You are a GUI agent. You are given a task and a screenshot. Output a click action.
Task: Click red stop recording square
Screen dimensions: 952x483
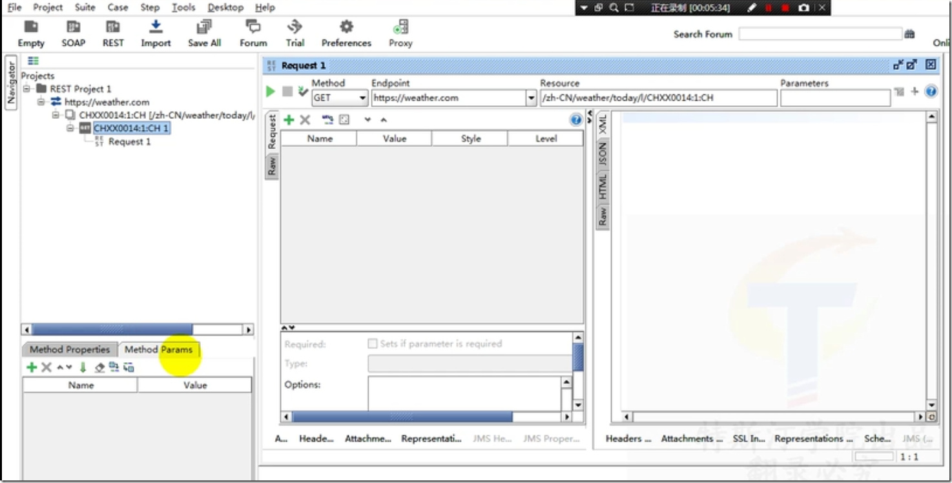click(x=785, y=8)
